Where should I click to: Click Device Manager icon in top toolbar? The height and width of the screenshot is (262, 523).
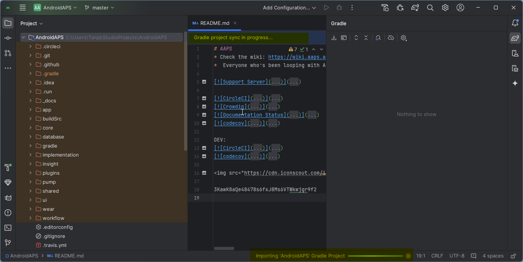tap(385, 8)
